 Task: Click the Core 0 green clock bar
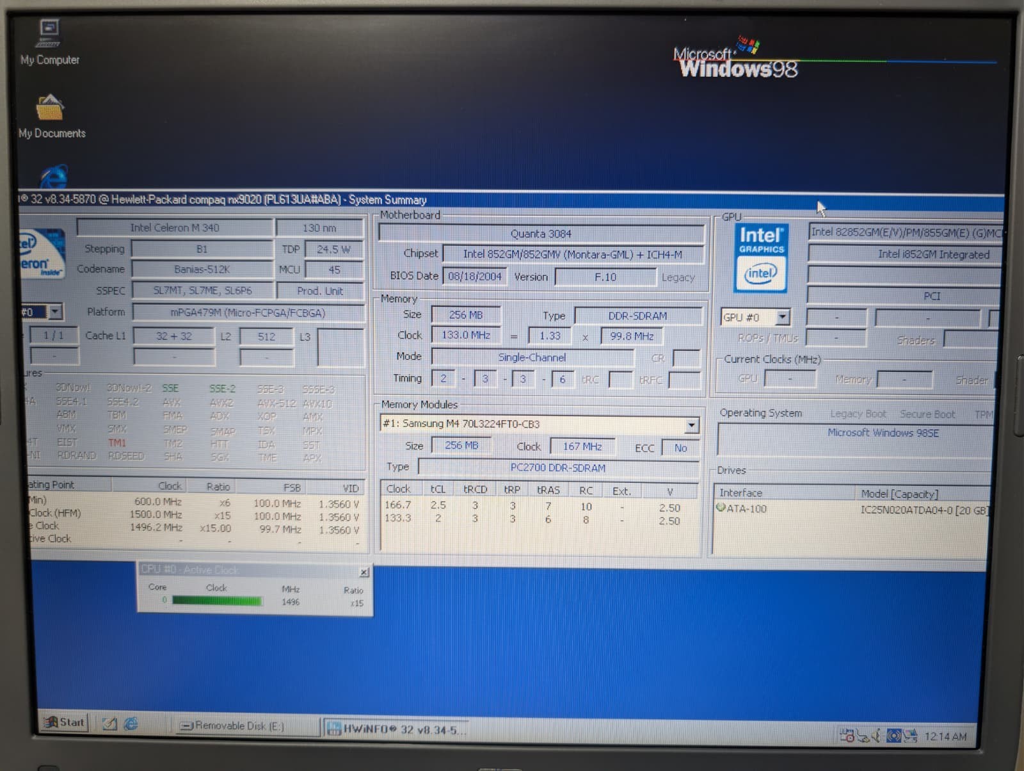(x=218, y=601)
